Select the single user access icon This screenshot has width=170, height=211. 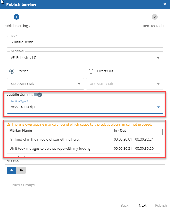click(11, 170)
